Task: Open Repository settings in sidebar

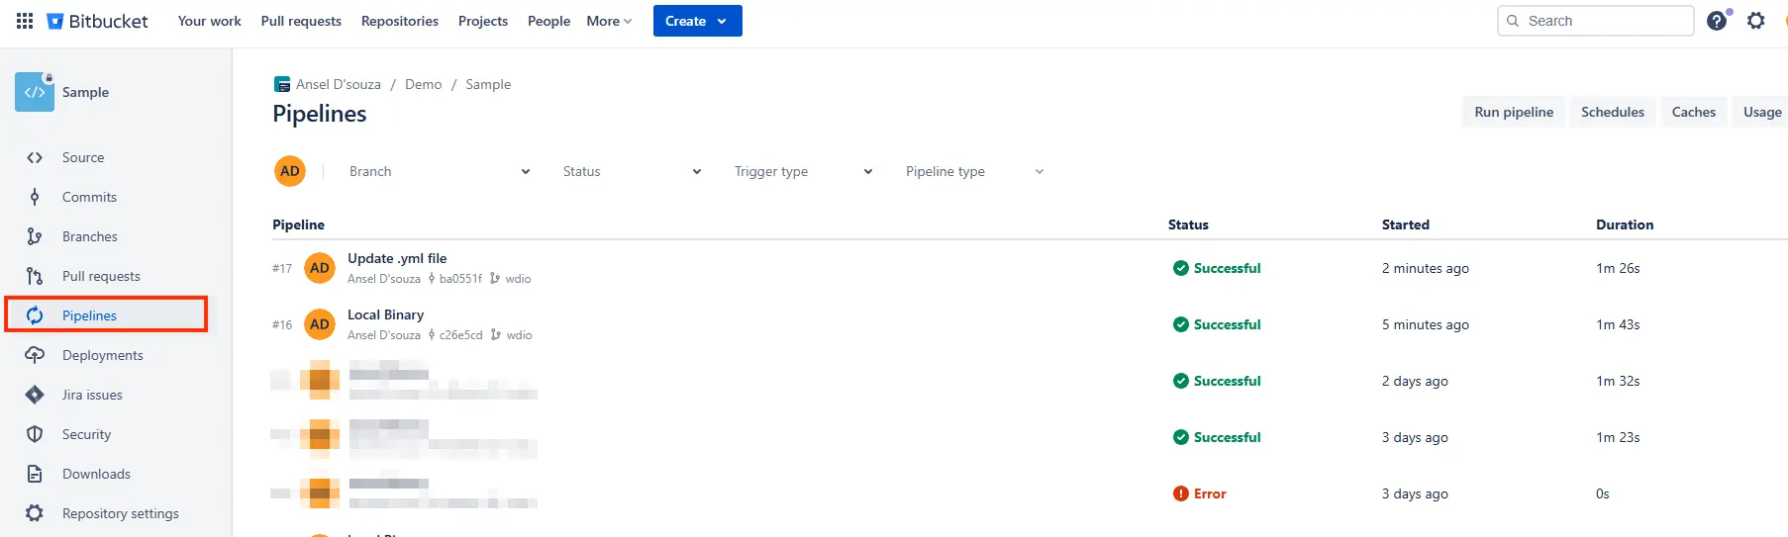Action: click(x=120, y=513)
